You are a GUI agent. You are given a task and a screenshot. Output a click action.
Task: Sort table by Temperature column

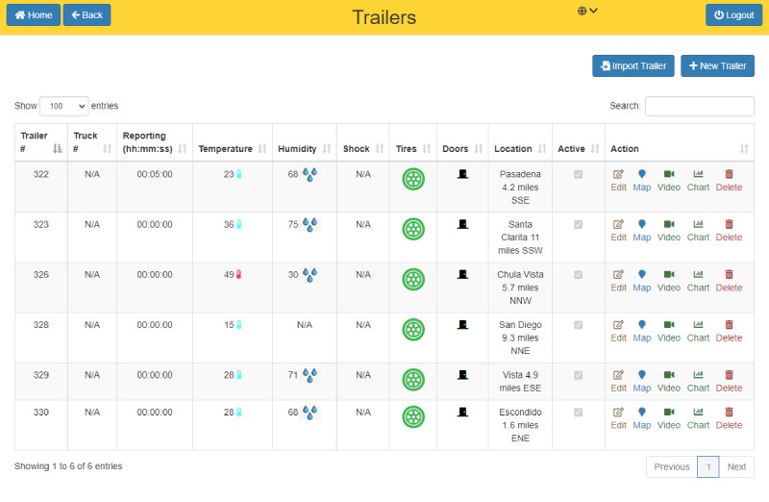click(232, 149)
